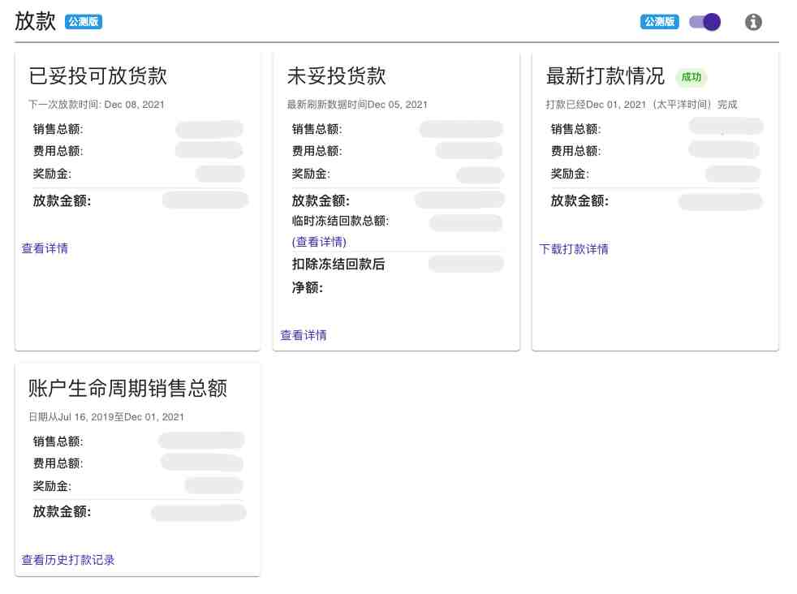Click the 公测版 badge next to 放款 title
The width and height of the screenshot is (797, 594).
pos(84,22)
